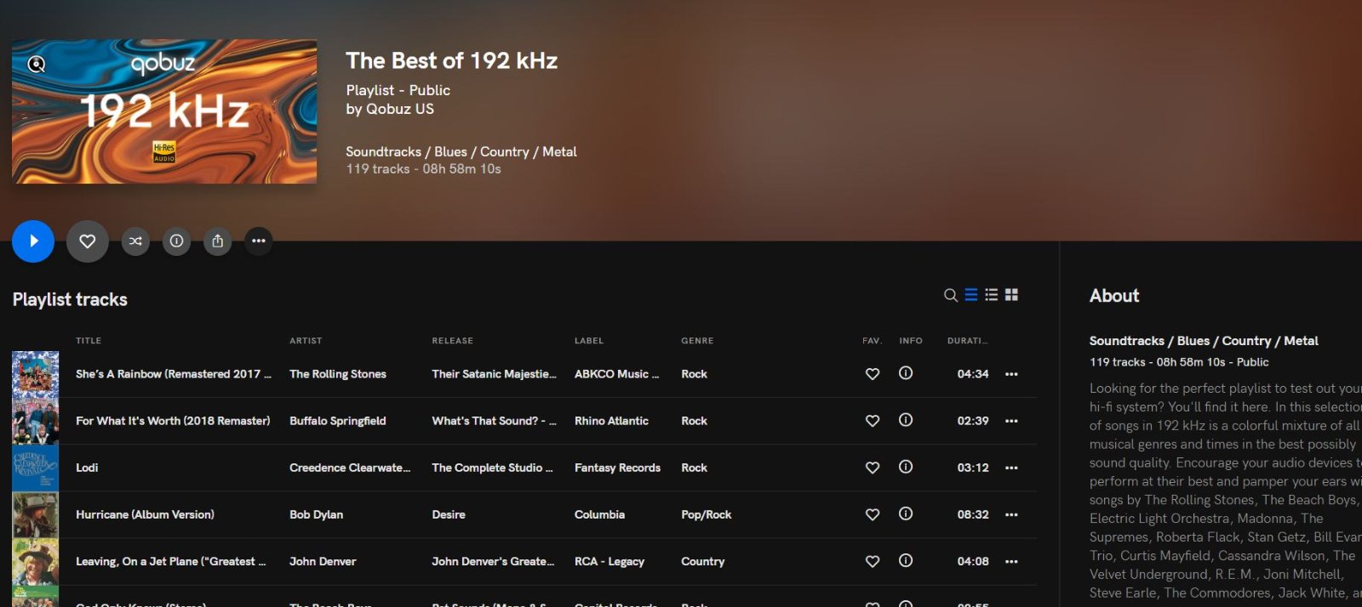1362x607 pixels.
Task: Open playlist info button
Action: (x=176, y=241)
